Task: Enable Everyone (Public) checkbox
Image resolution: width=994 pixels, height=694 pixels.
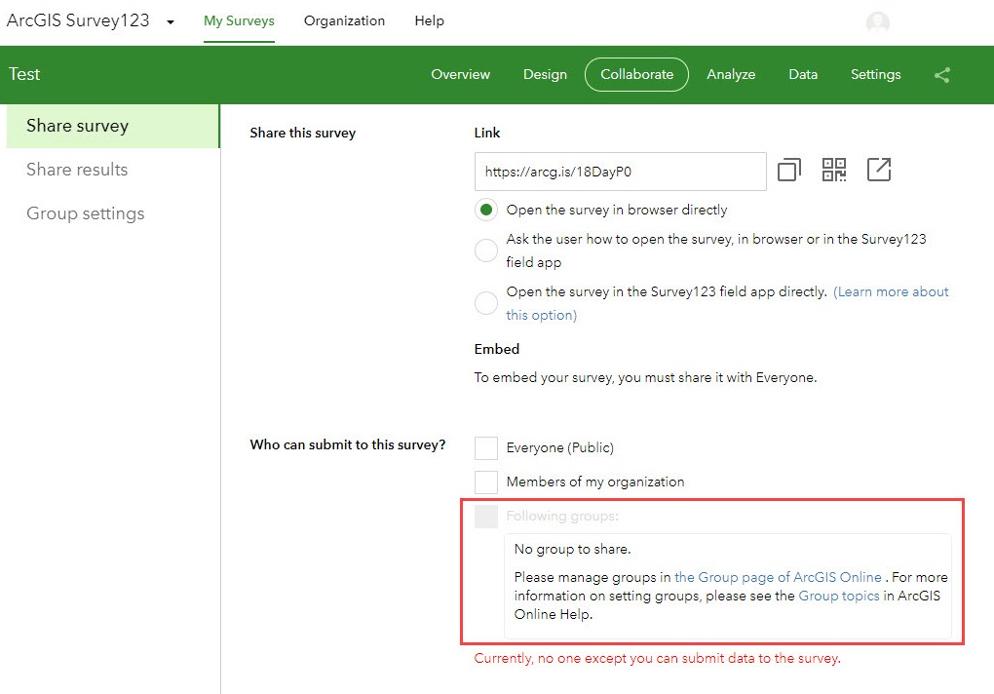Action: 486,447
